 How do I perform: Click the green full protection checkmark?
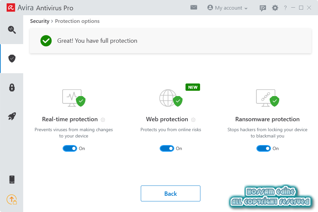click(x=46, y=41)
